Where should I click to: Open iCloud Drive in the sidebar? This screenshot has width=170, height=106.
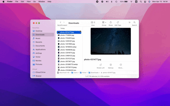point(43,72)
